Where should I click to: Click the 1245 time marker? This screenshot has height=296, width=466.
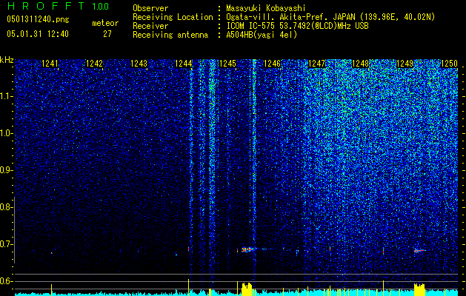click(227, 64)
